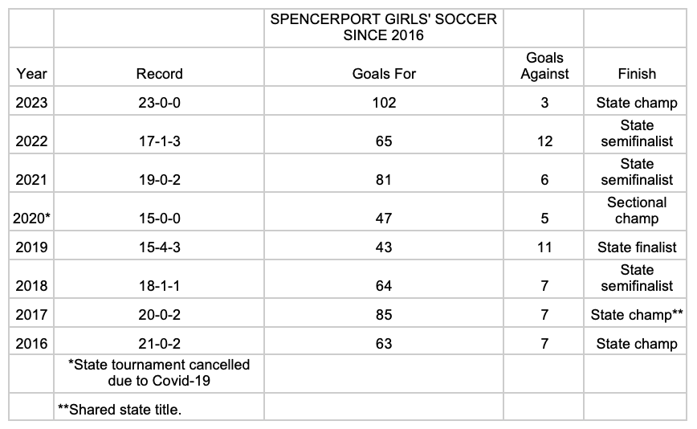Viewport: 697px width, 429px height.
Task: Click the Goals Against column header
Action: tap(544, 66)
